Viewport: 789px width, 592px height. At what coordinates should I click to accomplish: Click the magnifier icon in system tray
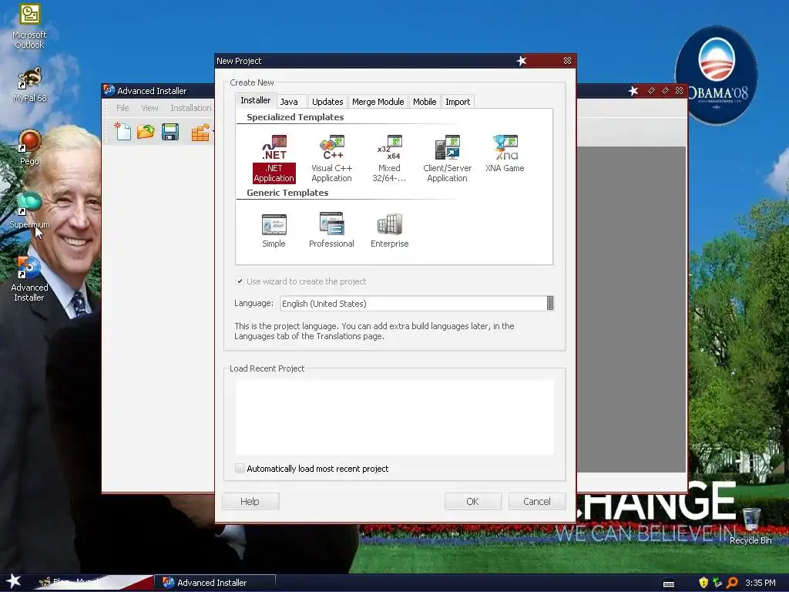[x=732, y=583]
